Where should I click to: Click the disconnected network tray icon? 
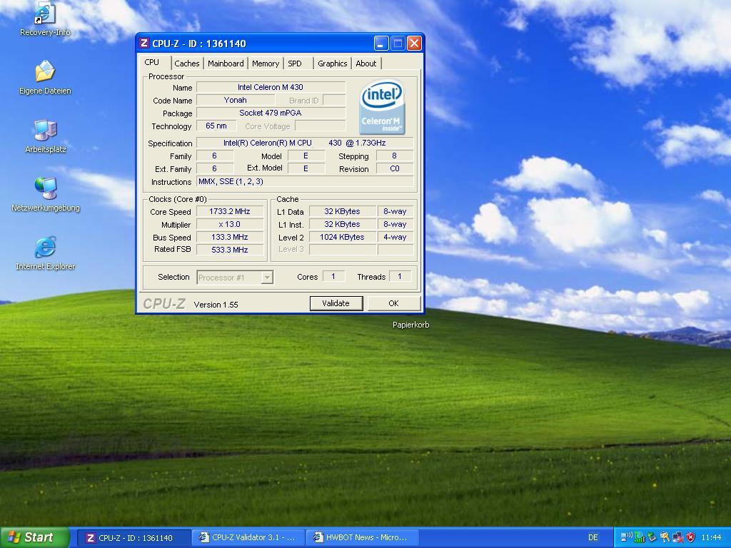(x=678, y=537)
